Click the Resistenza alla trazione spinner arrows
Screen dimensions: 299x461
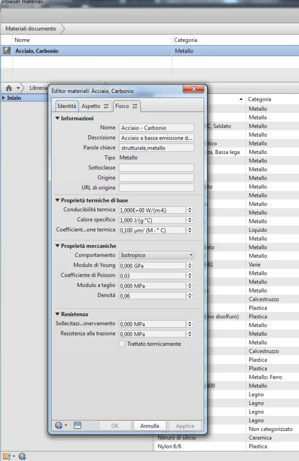click(x=190, y=334)
